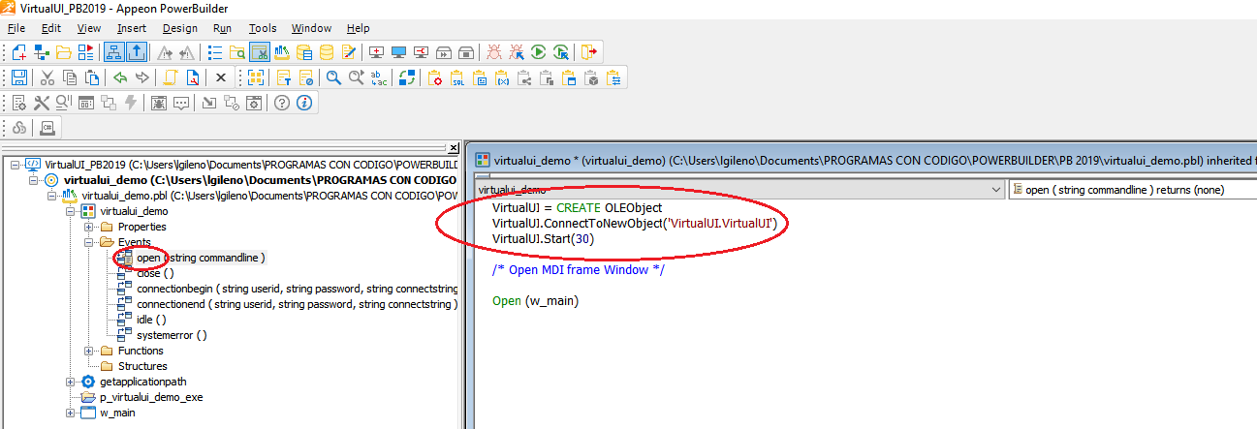
Task: Select the connectionend event
Action: [296, 304]
